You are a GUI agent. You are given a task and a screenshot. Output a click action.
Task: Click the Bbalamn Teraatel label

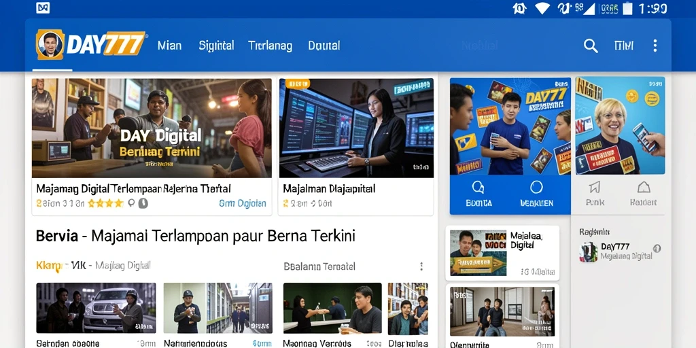tap(319, 266)
